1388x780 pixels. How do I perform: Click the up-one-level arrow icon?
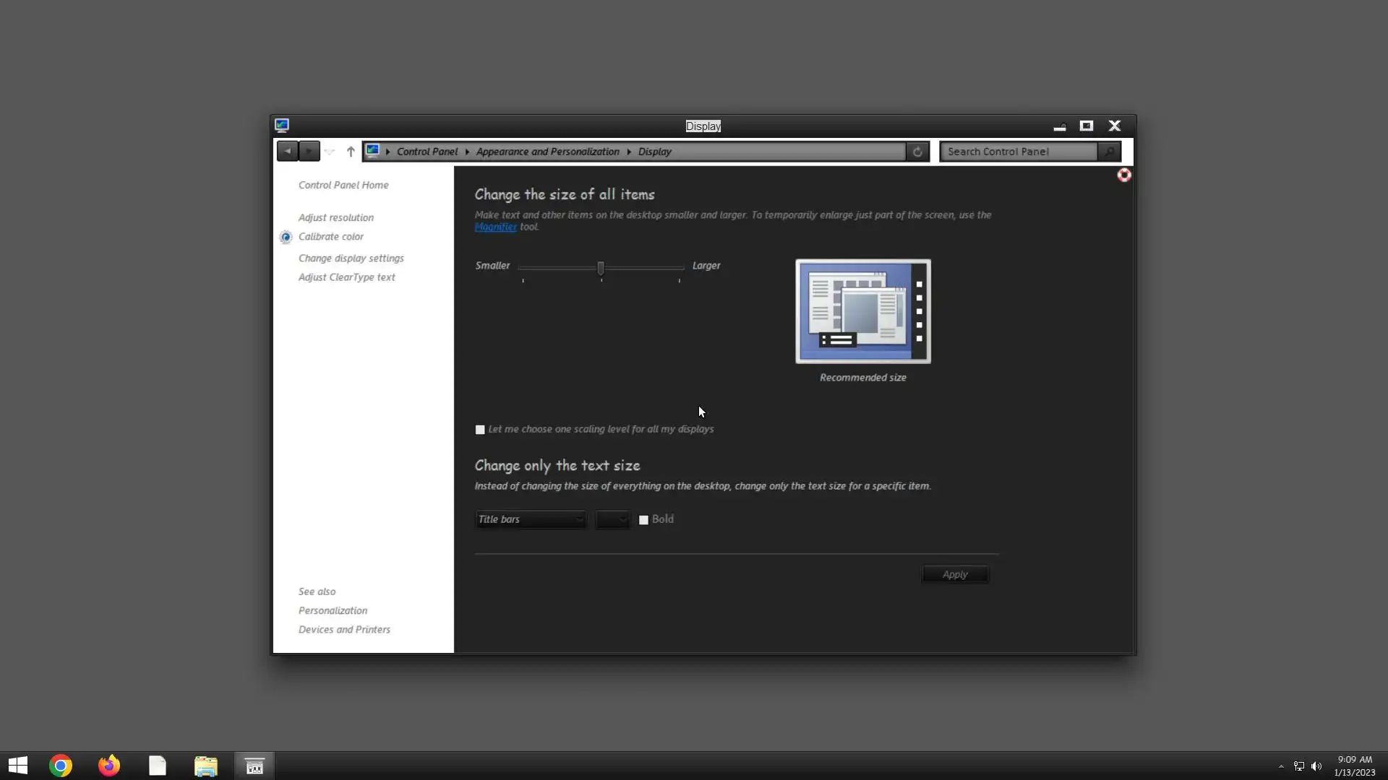[351, 151]
